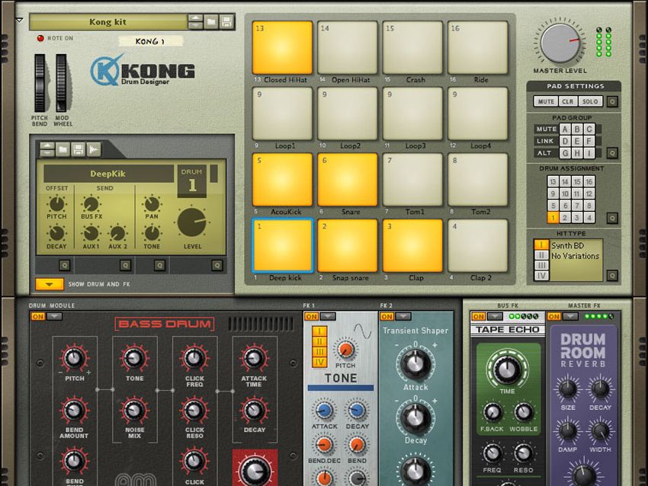Click the Mod Wheel

point(61,83)
